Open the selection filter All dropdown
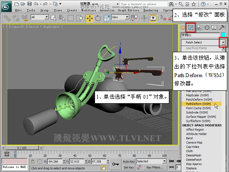The image size is (229, 172). click(46, 17)
